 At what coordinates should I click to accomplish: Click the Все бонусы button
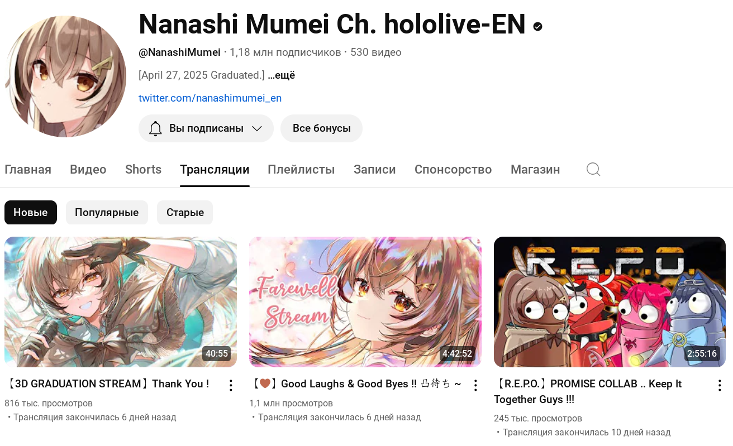(x=322, y=128)
